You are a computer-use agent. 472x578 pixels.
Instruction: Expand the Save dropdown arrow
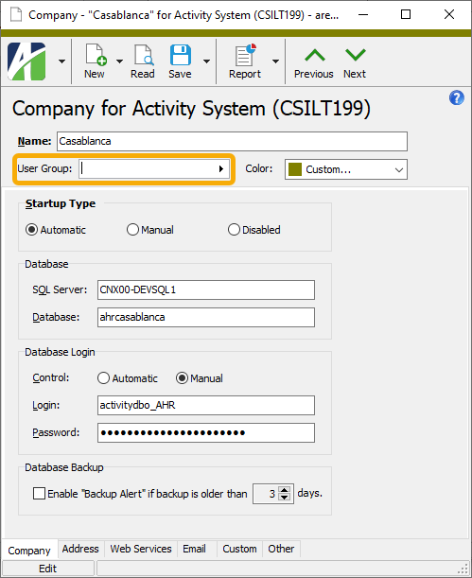coord(207,61)
